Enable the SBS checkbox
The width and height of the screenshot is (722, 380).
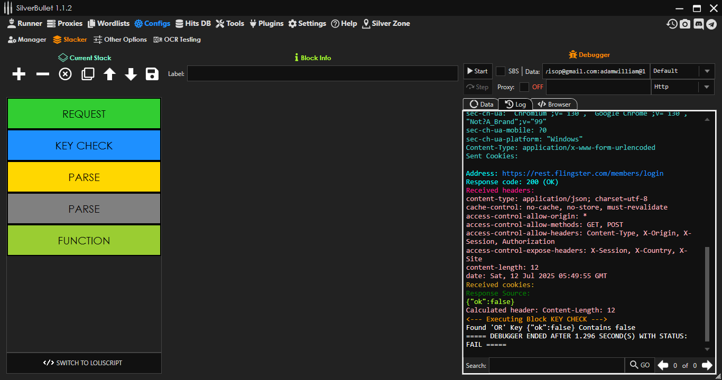pos(501,71)
